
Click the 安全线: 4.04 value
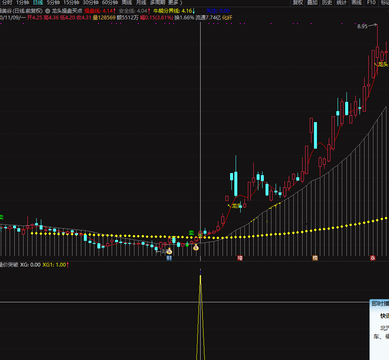(134, 11)
